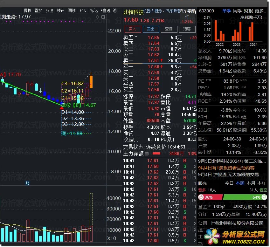Click the thumbs-down bearish vote icon

coord(264,197)
